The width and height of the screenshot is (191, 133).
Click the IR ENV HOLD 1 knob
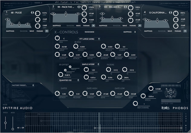point(76,46)
